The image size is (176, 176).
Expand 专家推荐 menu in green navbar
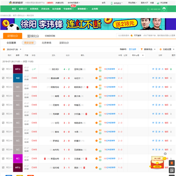(68, 9)
